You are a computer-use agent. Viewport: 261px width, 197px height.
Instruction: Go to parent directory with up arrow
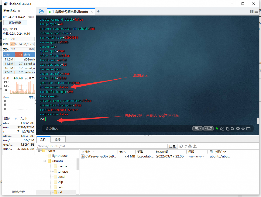pos(186,146)
